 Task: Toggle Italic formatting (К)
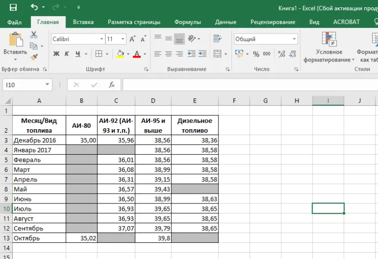[x=67, y=54]
